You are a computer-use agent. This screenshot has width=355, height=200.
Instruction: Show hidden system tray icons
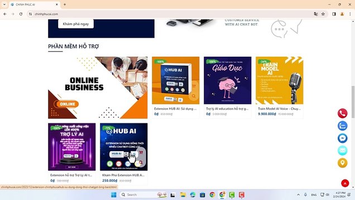pyautogui.click(x=299, y=194)
